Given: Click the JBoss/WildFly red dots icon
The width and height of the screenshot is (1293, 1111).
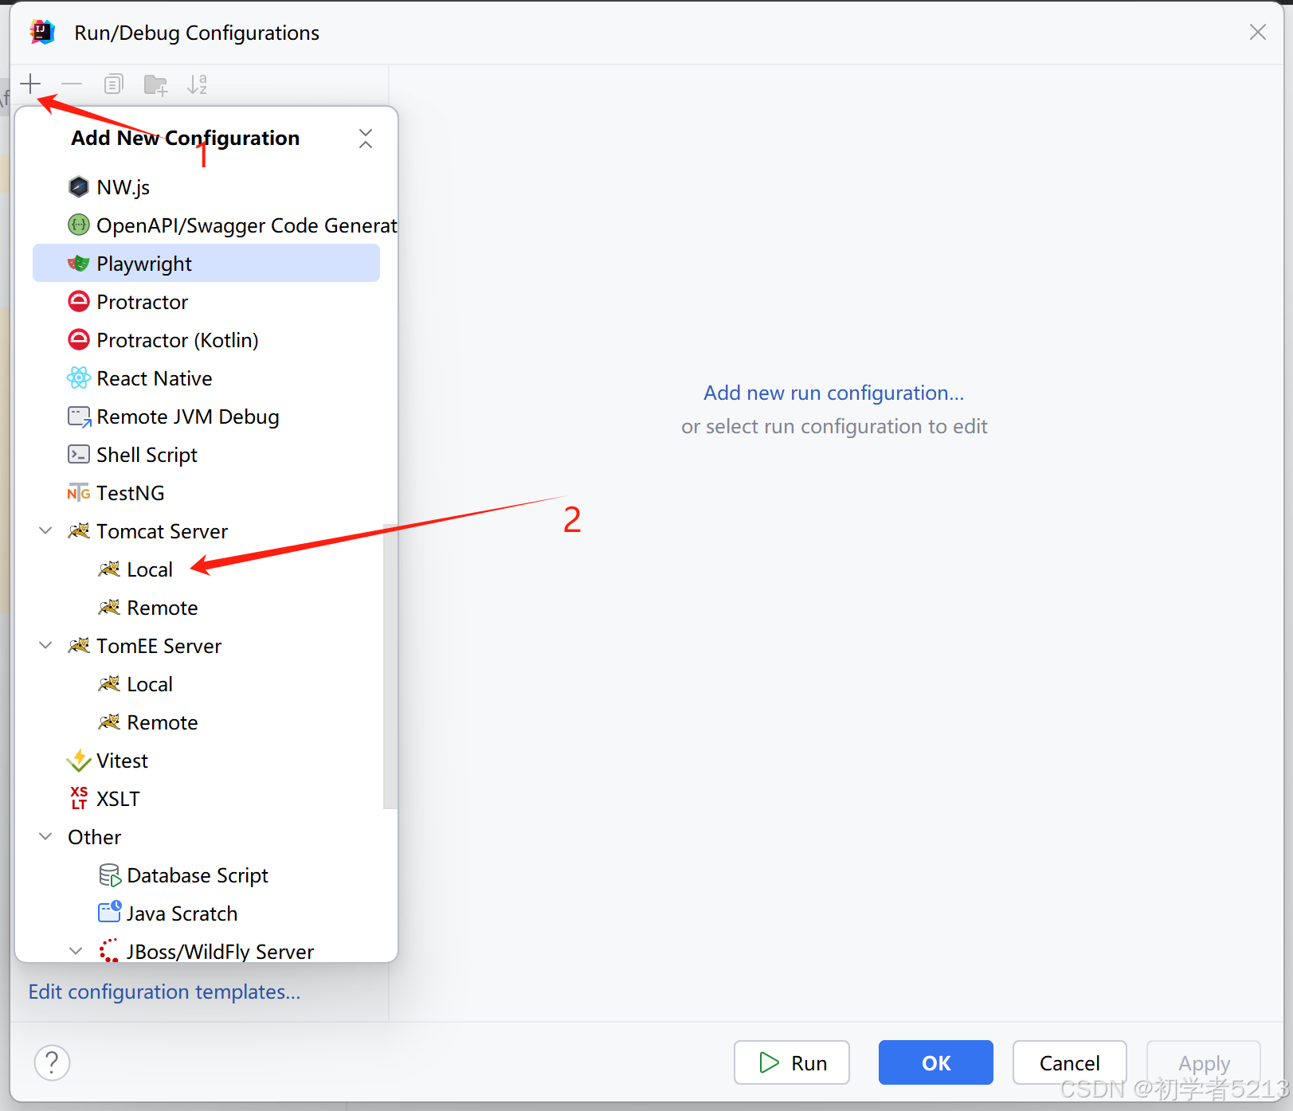Looking at the screenshot, I should click(x=108, y=951).
